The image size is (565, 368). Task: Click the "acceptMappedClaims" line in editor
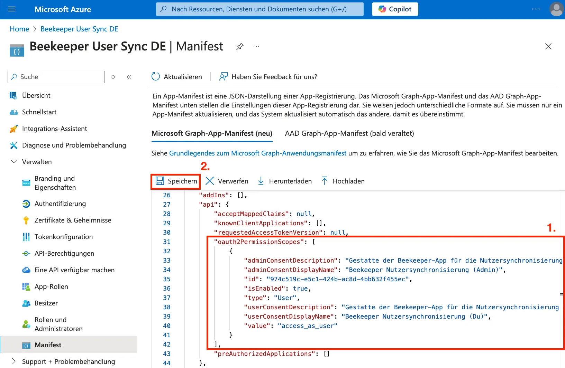(x=264, y=214)
